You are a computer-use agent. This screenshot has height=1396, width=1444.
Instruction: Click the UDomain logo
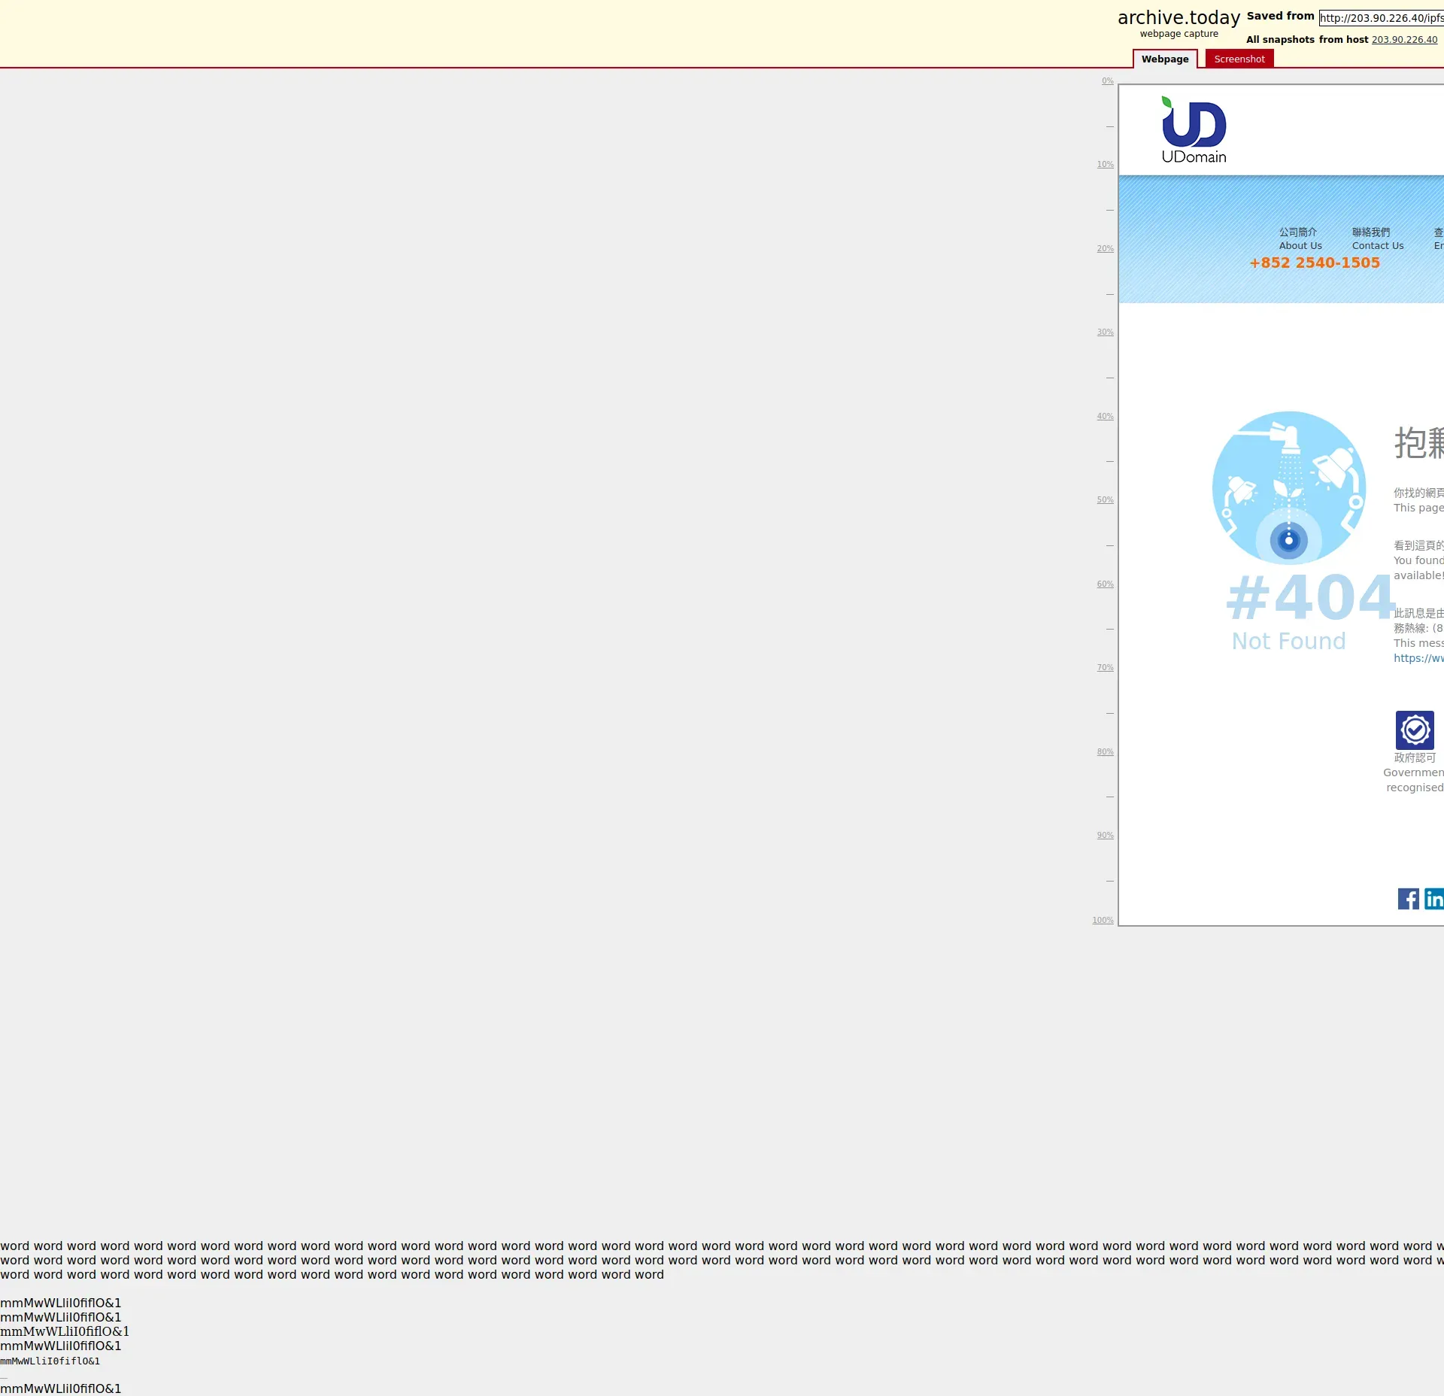(1194, 130)
